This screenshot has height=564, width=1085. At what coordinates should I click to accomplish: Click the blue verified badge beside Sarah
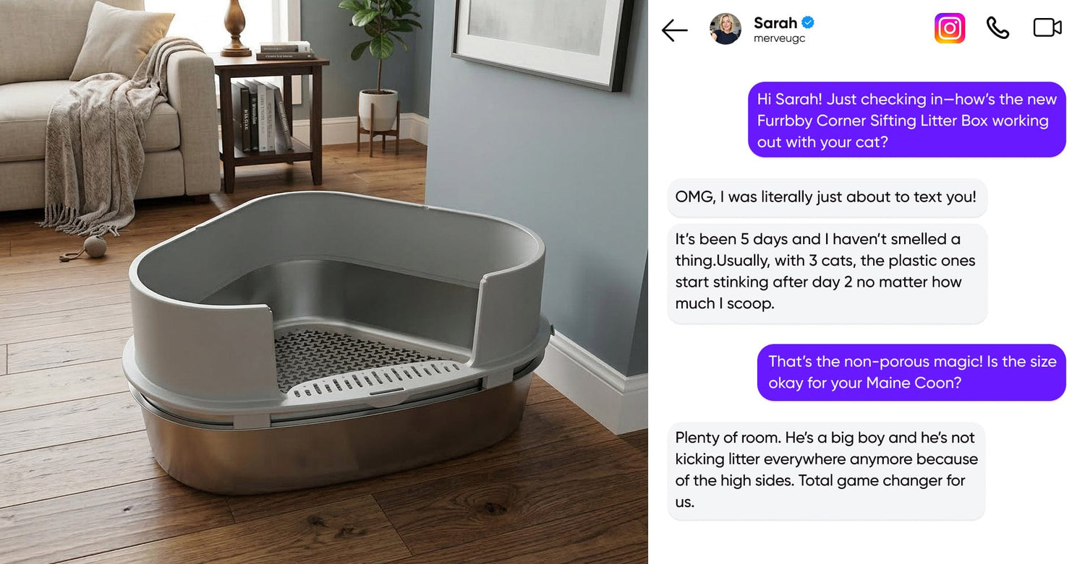[808, 23]
